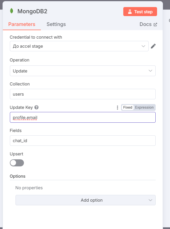Open the credential dropdown 'До accel stage'
The width and height of the screenshot is (170, 229).
coord(79,46)
